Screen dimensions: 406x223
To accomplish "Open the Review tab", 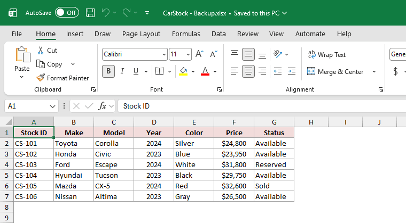I will (248, 34).
